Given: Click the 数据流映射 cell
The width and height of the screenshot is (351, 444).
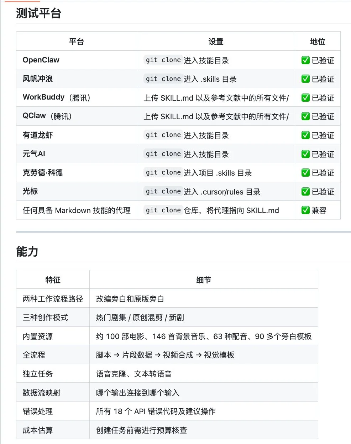Looking at the screenshot, I should 53,392.
